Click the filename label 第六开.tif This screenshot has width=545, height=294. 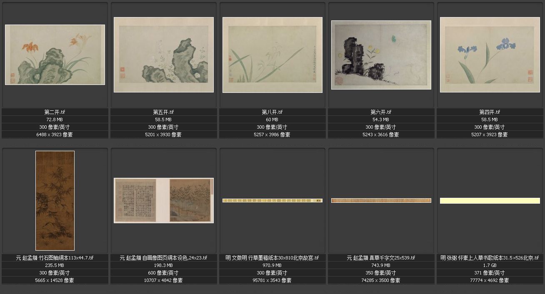pos(381,112)
